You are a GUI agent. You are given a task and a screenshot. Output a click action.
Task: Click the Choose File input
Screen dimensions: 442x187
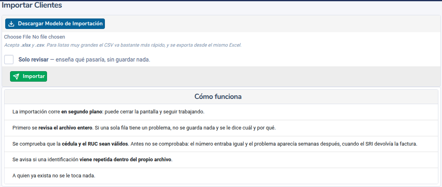point(35,37)
